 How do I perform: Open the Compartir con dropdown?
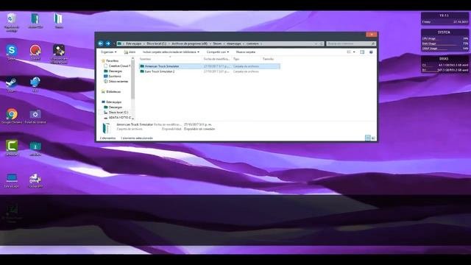pos(218,52)
